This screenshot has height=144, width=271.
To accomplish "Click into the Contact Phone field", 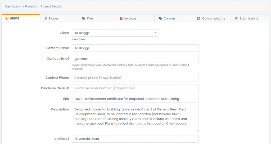I will click(x=135, y=78).
